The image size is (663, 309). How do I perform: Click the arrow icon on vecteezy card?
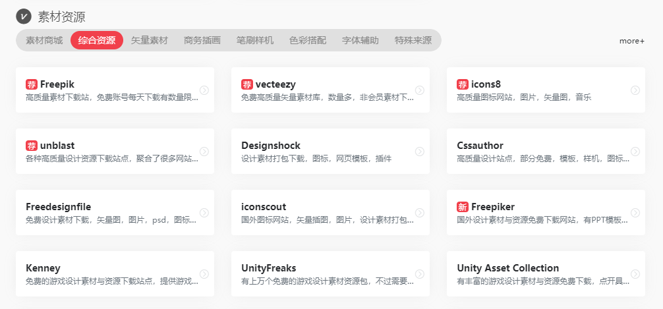point(419,90)
